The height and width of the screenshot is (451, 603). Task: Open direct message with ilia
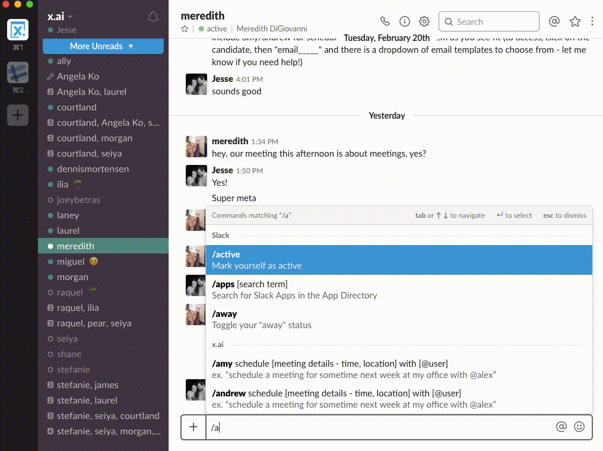click(x=103, y=185)
